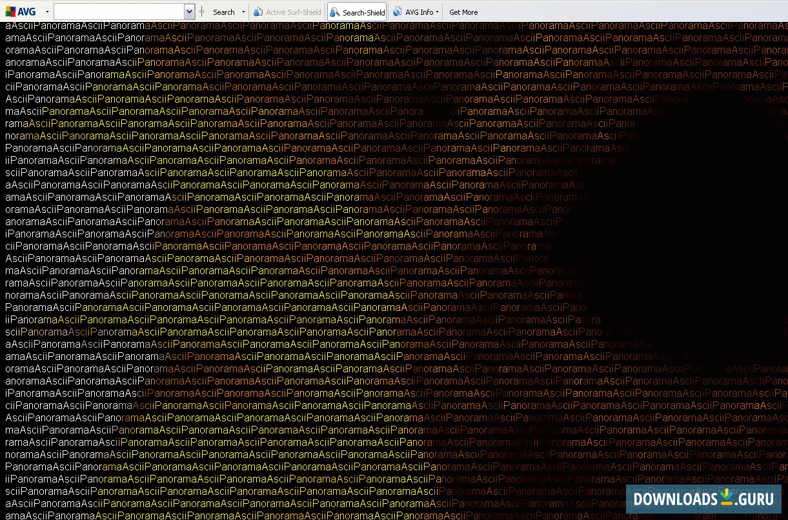Disable Search-Shield protection
The height and width of the screenshot is (520, 788).
(356, 12)
